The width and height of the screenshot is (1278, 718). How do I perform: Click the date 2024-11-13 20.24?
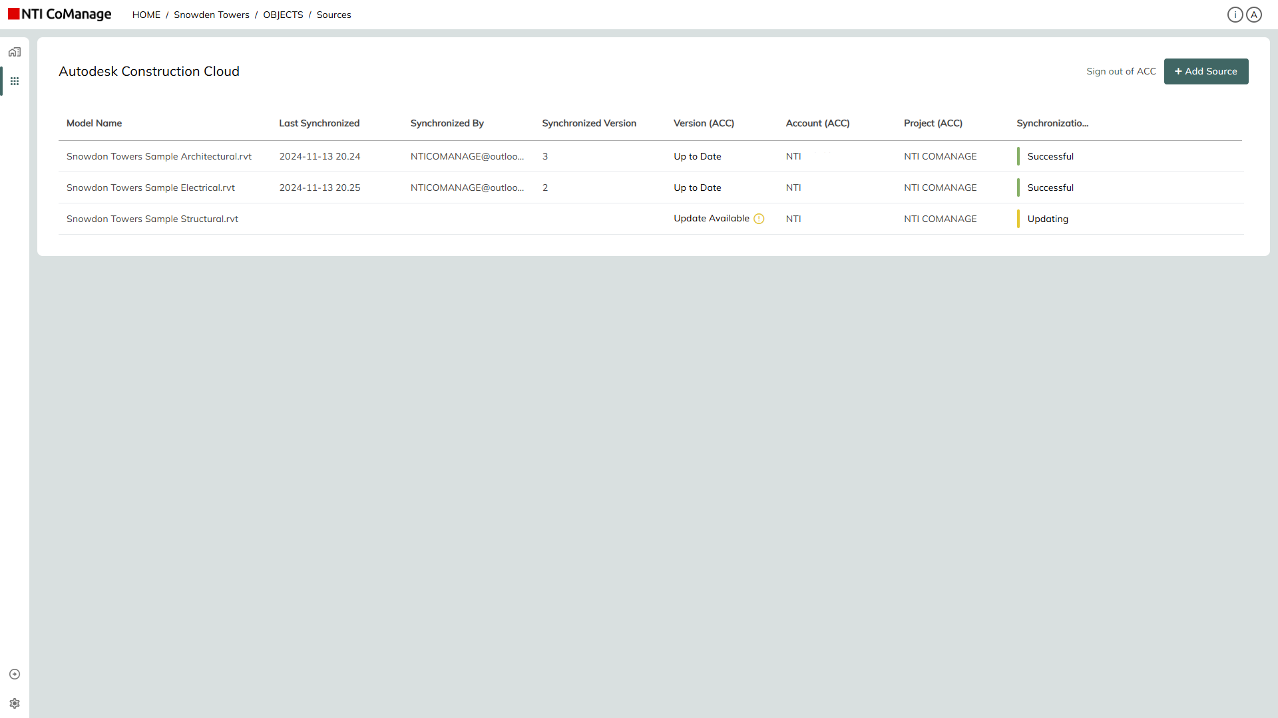pos(319,156)
